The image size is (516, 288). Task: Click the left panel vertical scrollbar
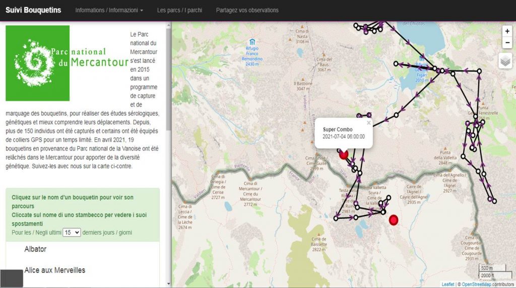tap(169, 75)
